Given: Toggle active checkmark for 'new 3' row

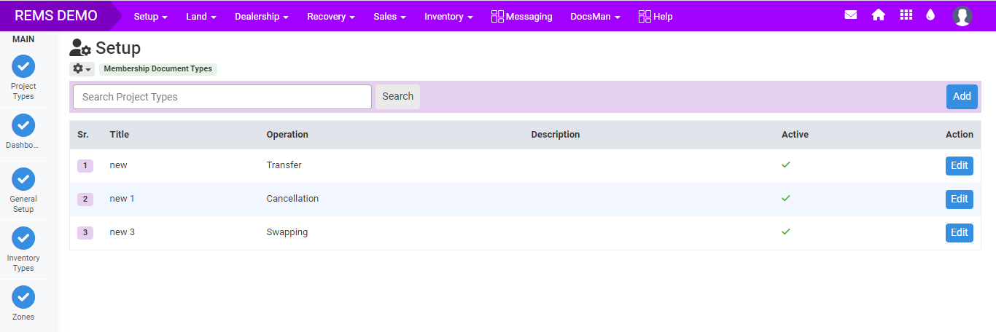Looking at the screenshot, I should (785, 232).
